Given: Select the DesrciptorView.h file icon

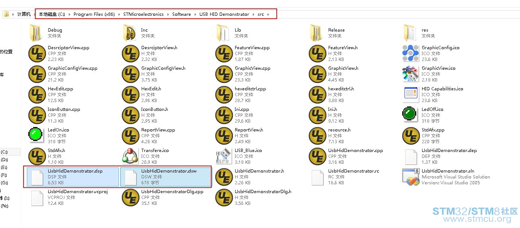Looking at the screenshot, I should 130,54.
